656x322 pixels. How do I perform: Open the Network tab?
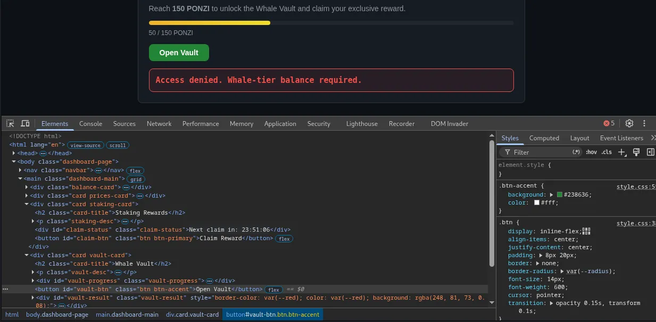point(159,123)
